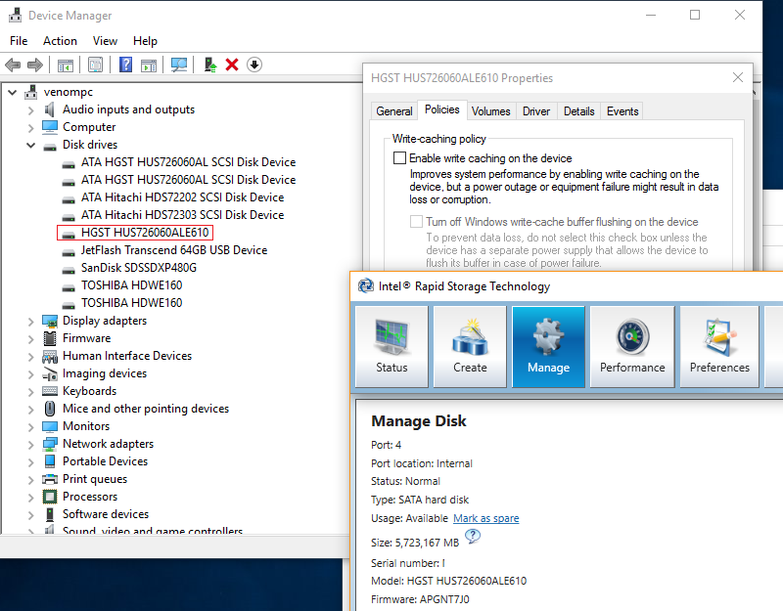This screenshot has width=783, height=611.
Task: Switch to the General tab in Properties
Action: [x=394, y=111]
